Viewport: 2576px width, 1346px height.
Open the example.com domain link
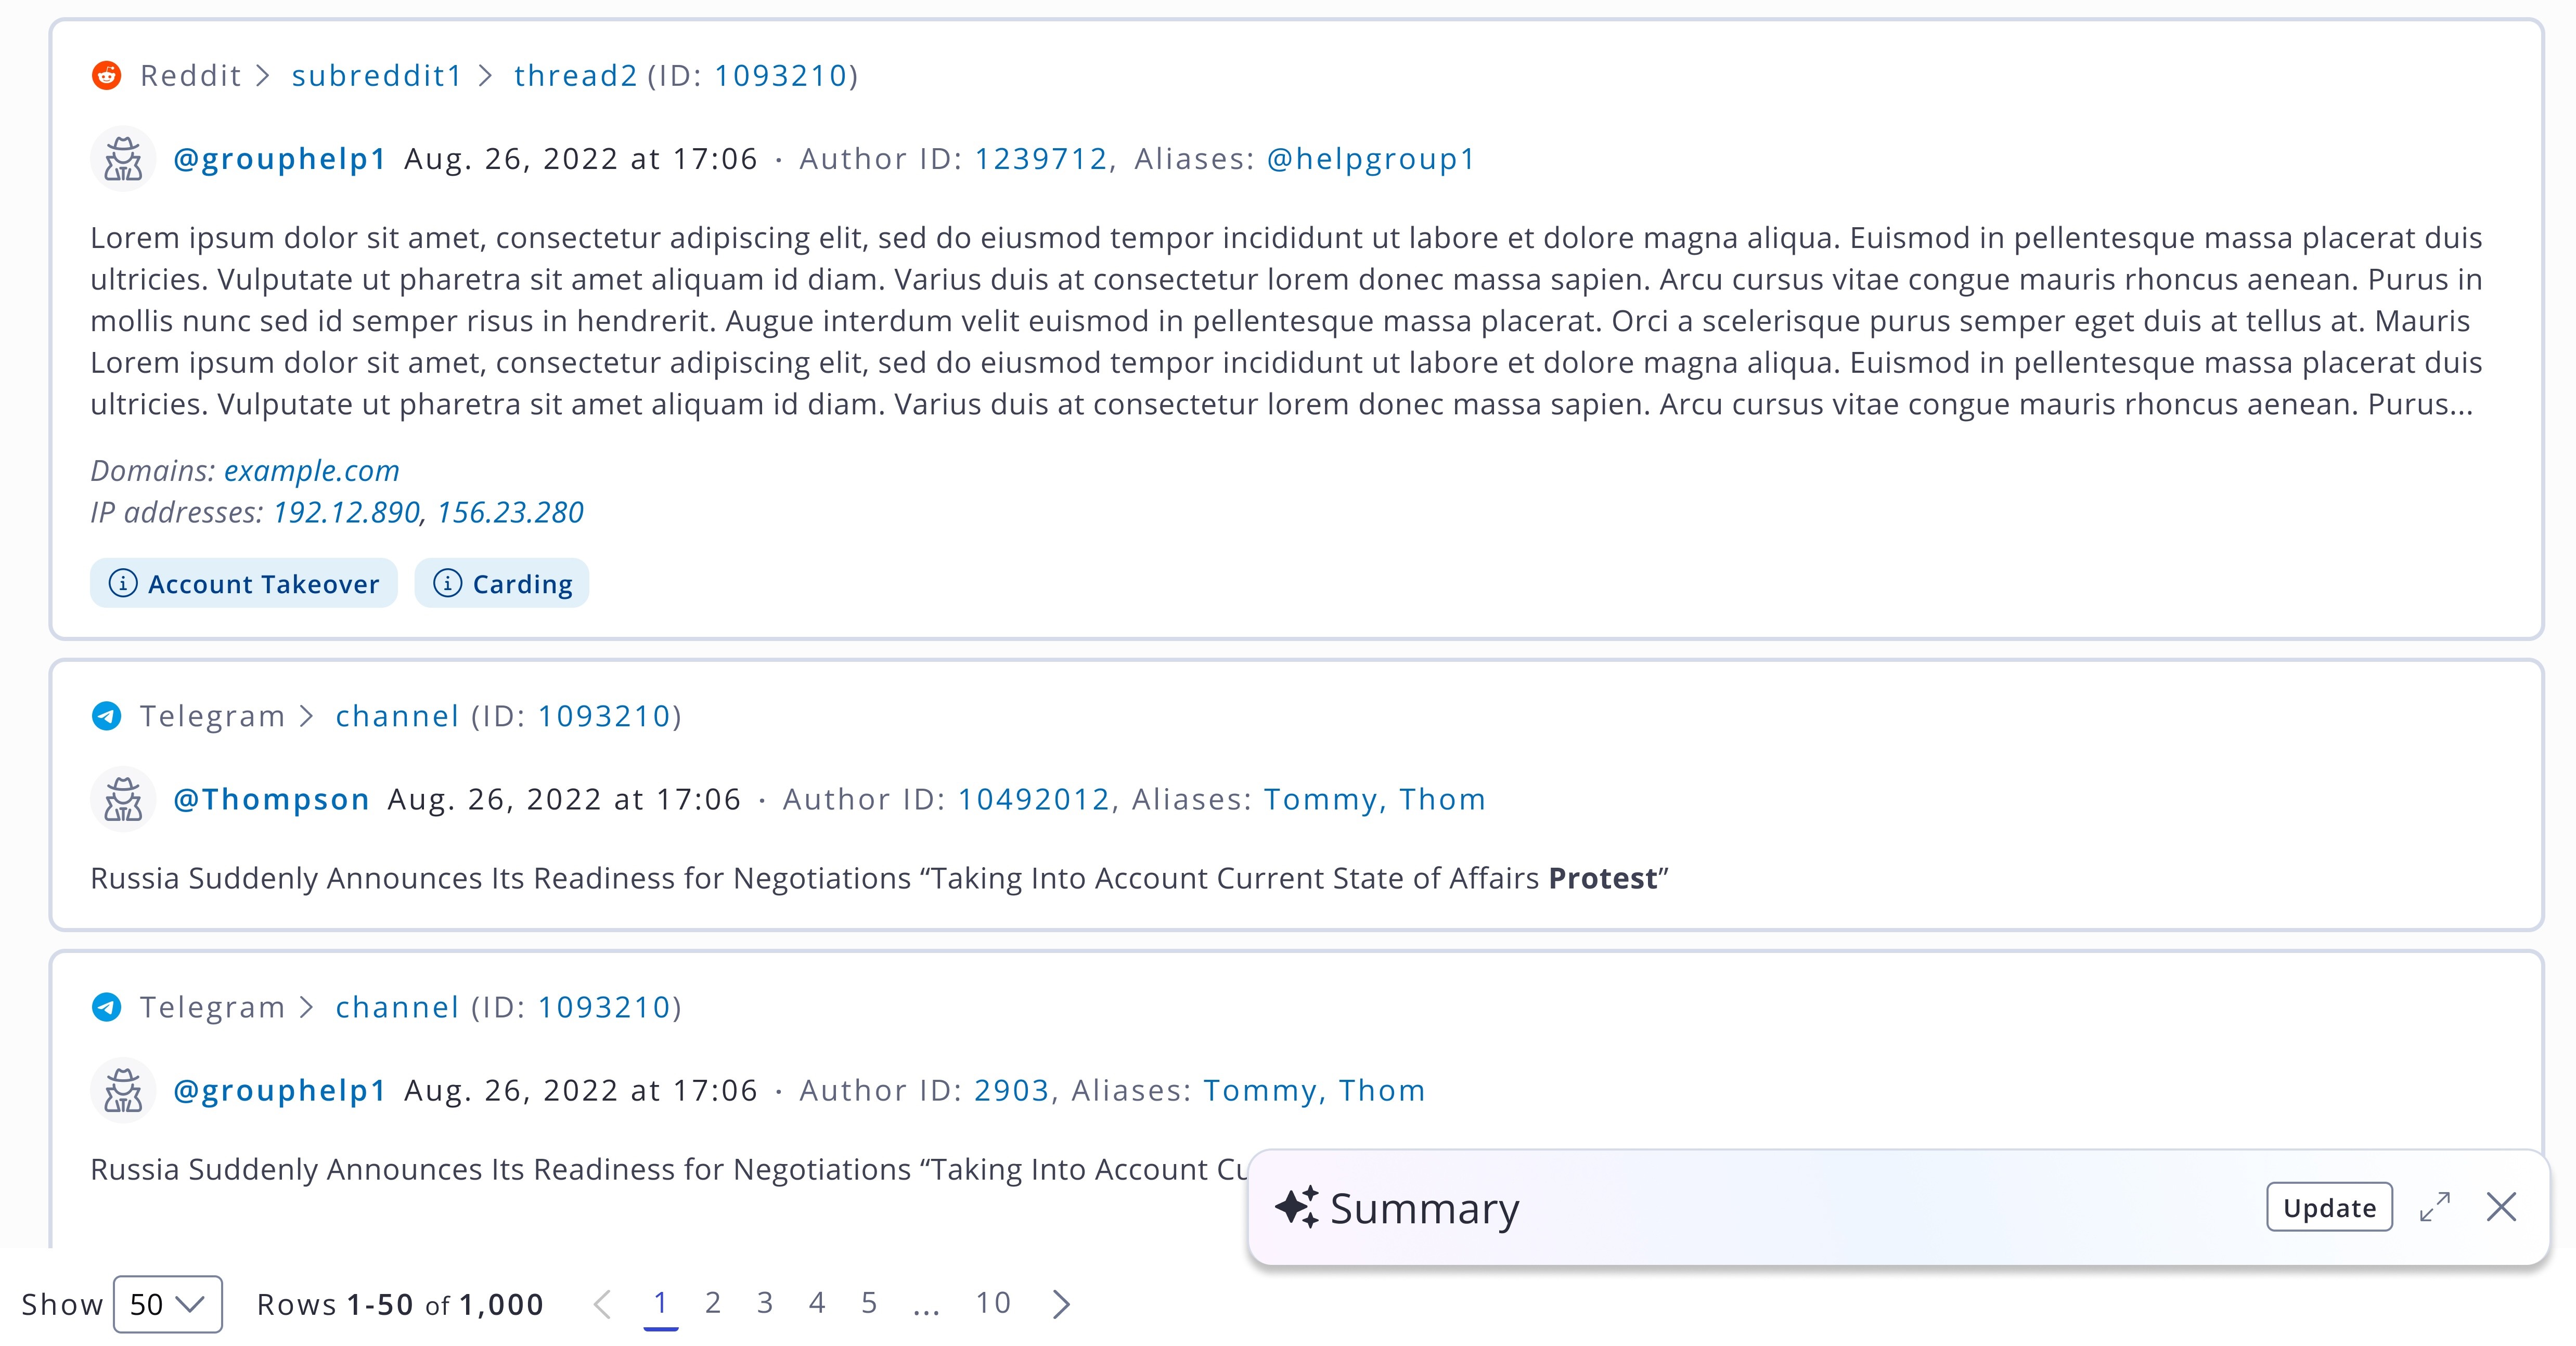tap(311, 471)
